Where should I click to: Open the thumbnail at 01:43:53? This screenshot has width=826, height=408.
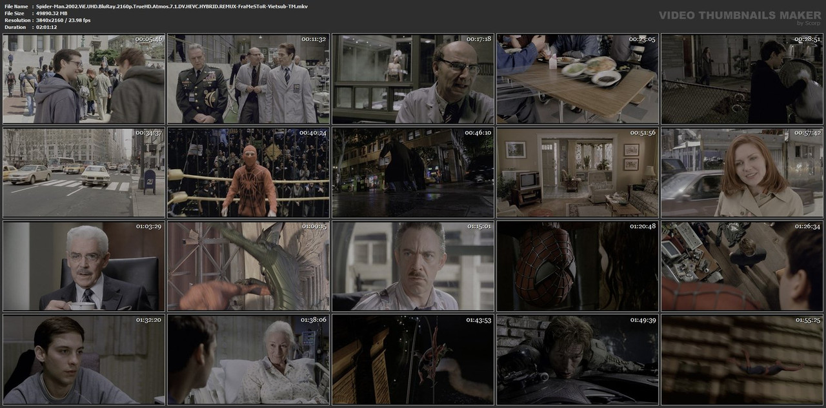pyautogui.click(x=413, y=360)
